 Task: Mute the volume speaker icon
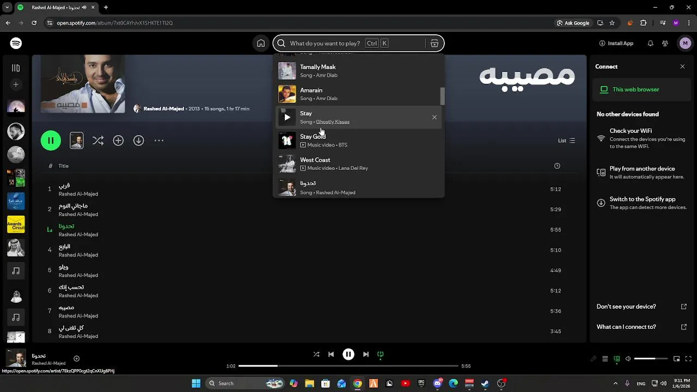coord(628,359)
